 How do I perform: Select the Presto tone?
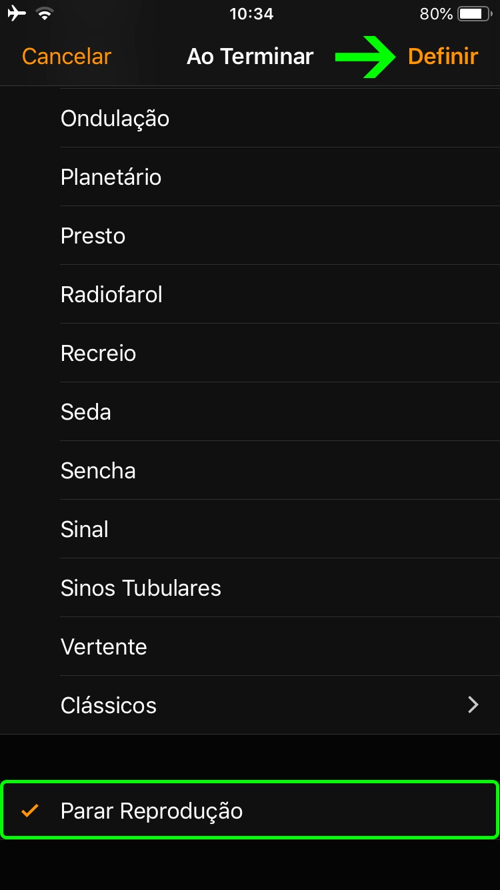coord(93,236)
